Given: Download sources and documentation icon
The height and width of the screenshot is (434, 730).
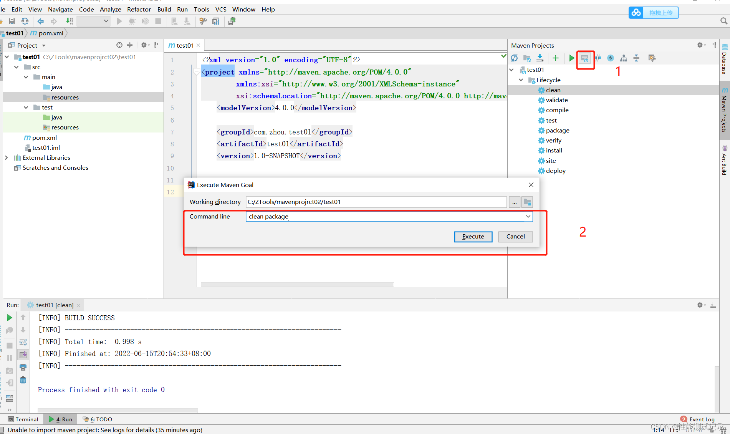Looking at the screenshot, I should (540, 58).
